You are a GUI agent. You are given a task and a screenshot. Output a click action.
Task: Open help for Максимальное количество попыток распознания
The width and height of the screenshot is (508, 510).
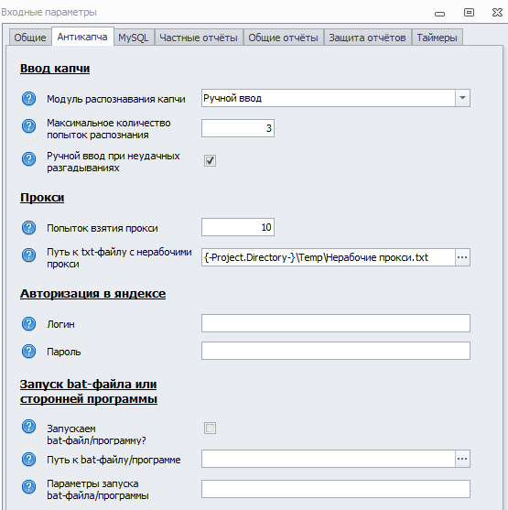28,125
